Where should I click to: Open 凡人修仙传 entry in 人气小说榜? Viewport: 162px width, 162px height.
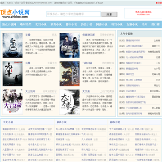point(135,57)
